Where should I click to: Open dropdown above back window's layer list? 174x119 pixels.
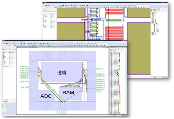50,11
